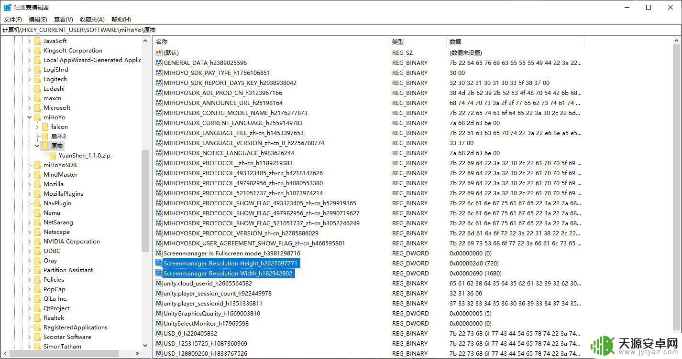Image resolution: width=682 pixels, height=359 pixels.
Task: Click the folder icon of the miHoYo key
Action: coord(37,117)
